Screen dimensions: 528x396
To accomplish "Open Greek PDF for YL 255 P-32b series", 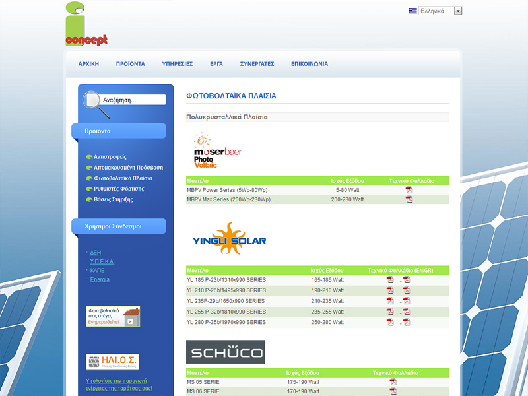I will pyautogui.click(x=407, y=312).
